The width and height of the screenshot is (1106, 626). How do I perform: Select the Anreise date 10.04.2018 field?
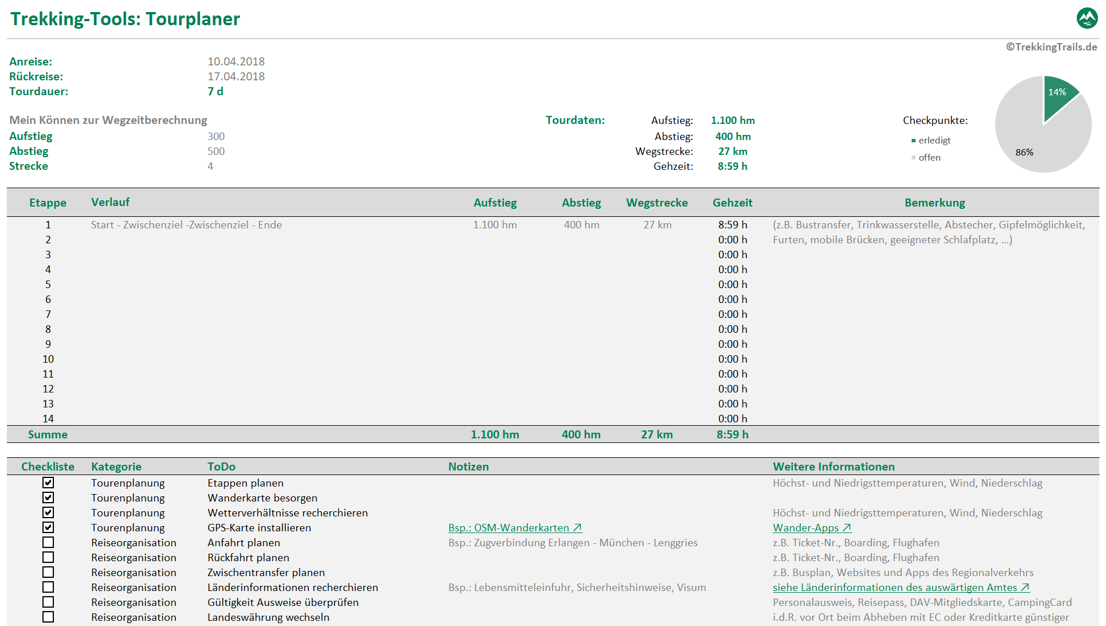point(236,61)
